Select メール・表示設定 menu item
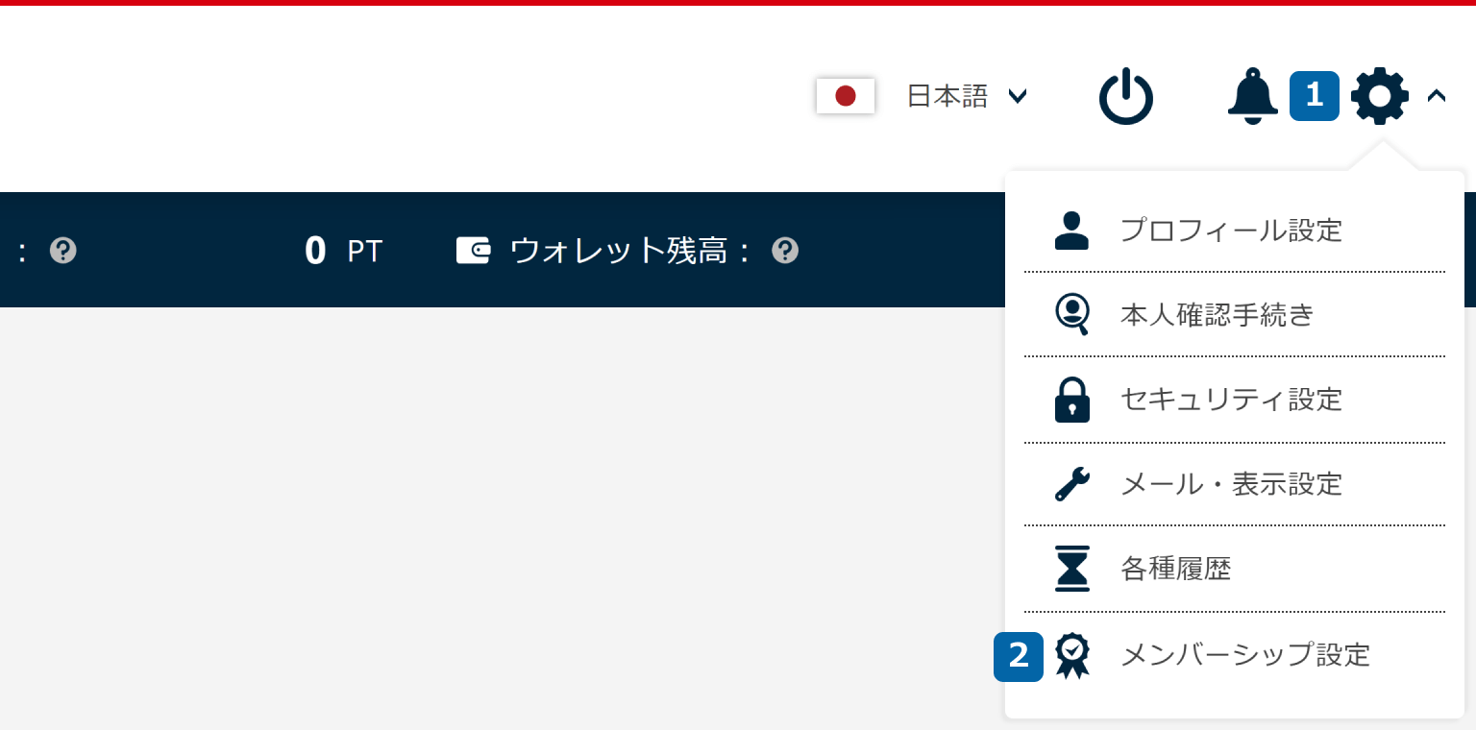Image resolution: width=1476 pixels, height=730 pixels. pyautogui.click(x=1235, y=484)
